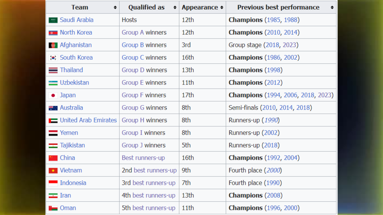383x215 pixels.
Task: Sort by Appearance column arrows
Action: [x=222, y=7]
